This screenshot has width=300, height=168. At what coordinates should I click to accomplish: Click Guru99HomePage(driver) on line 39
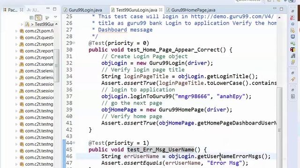194,110
